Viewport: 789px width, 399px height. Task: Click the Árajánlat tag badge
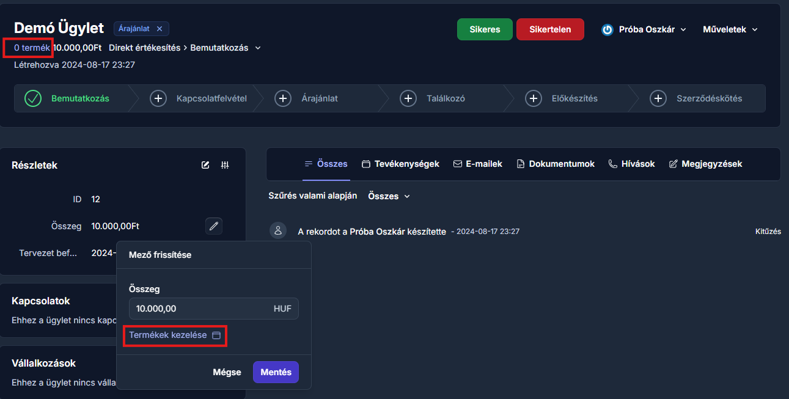(141, 29)
